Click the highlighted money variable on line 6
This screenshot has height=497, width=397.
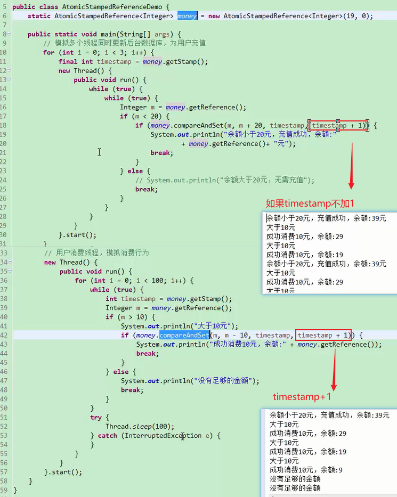pyautogui.click(x=187, y=16)
